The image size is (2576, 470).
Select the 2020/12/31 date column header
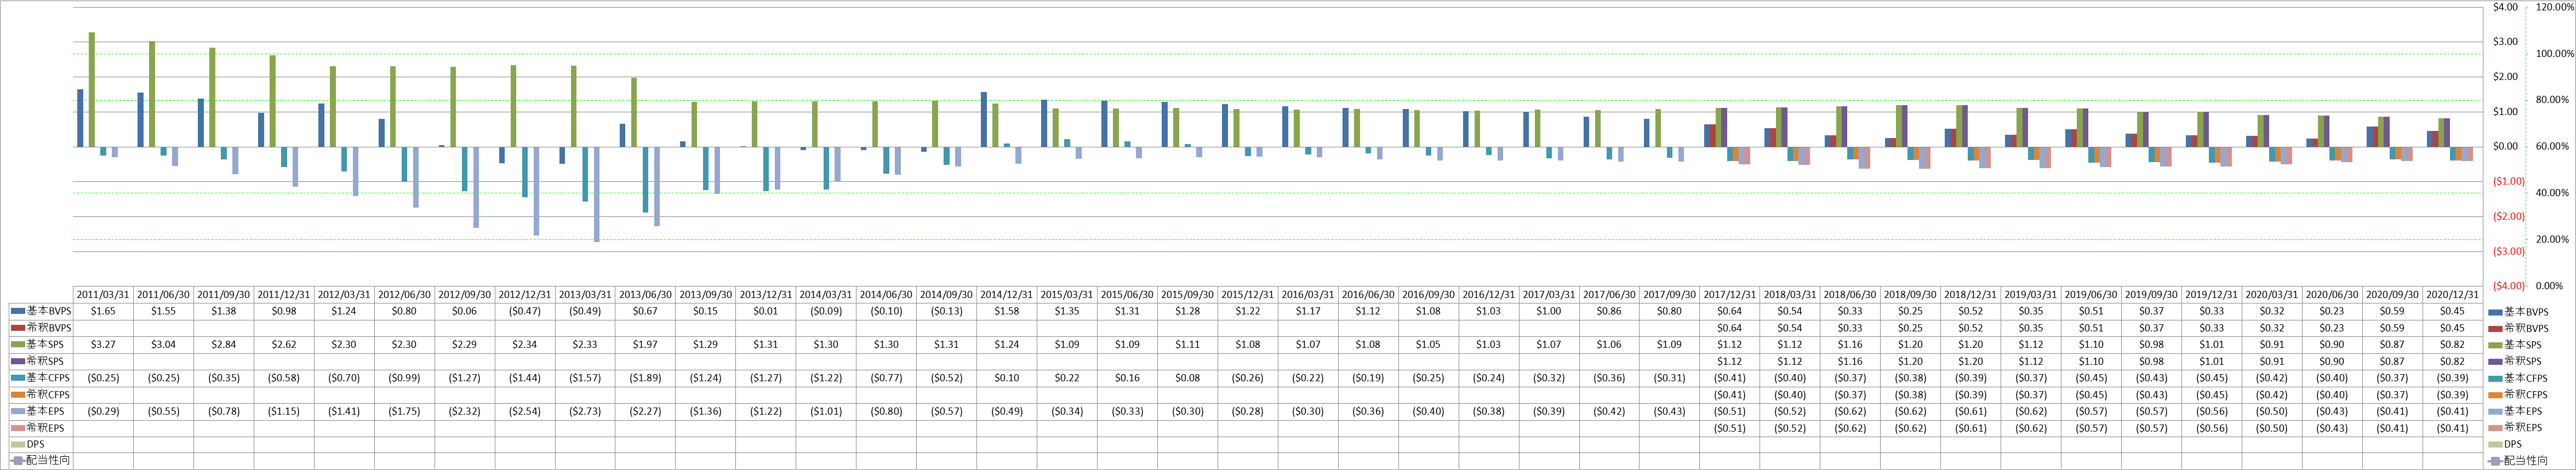click(2452, 295)
